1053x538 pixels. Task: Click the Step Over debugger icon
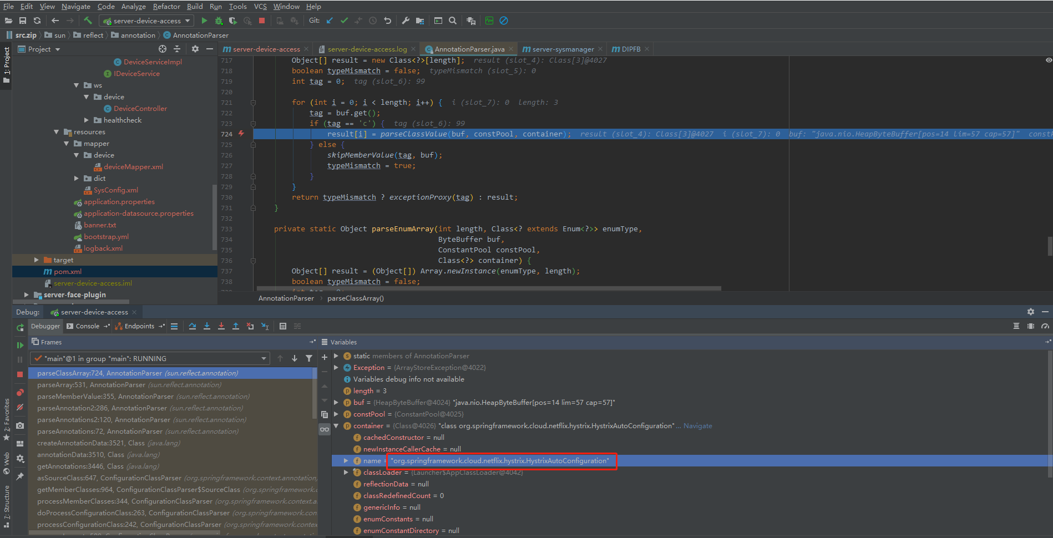[192, 326]
